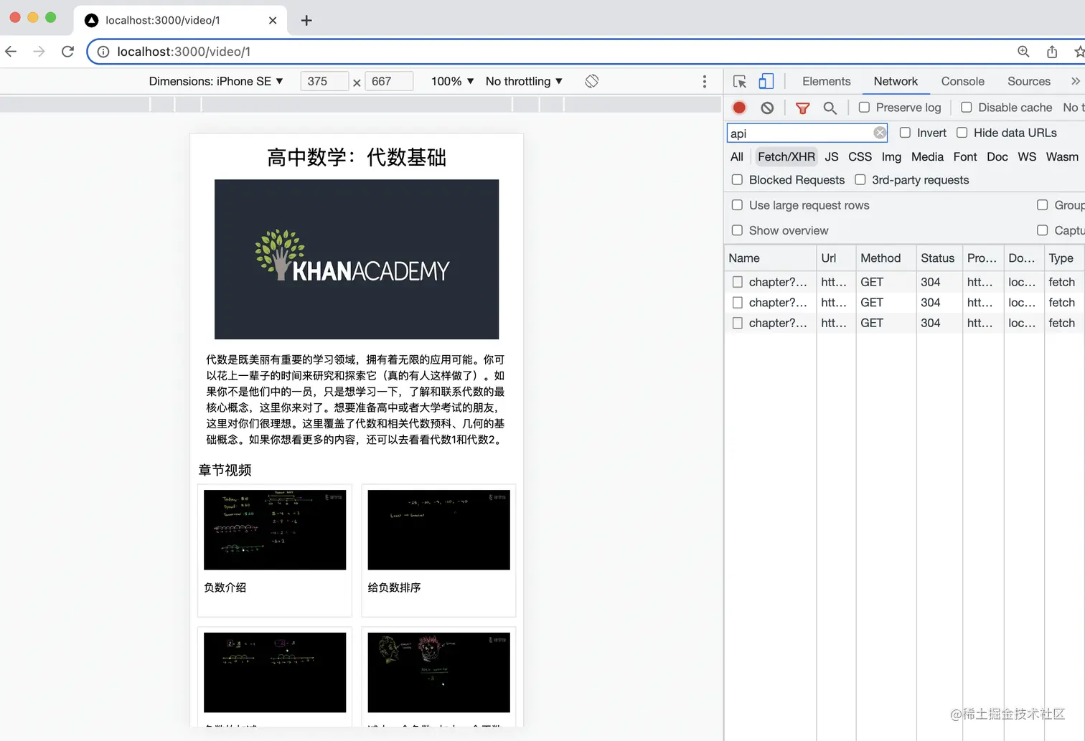Click the viewport width field 375
The height and width of the screenshot is (741, 1085).
pyautogui.click(x=324, y=81)
